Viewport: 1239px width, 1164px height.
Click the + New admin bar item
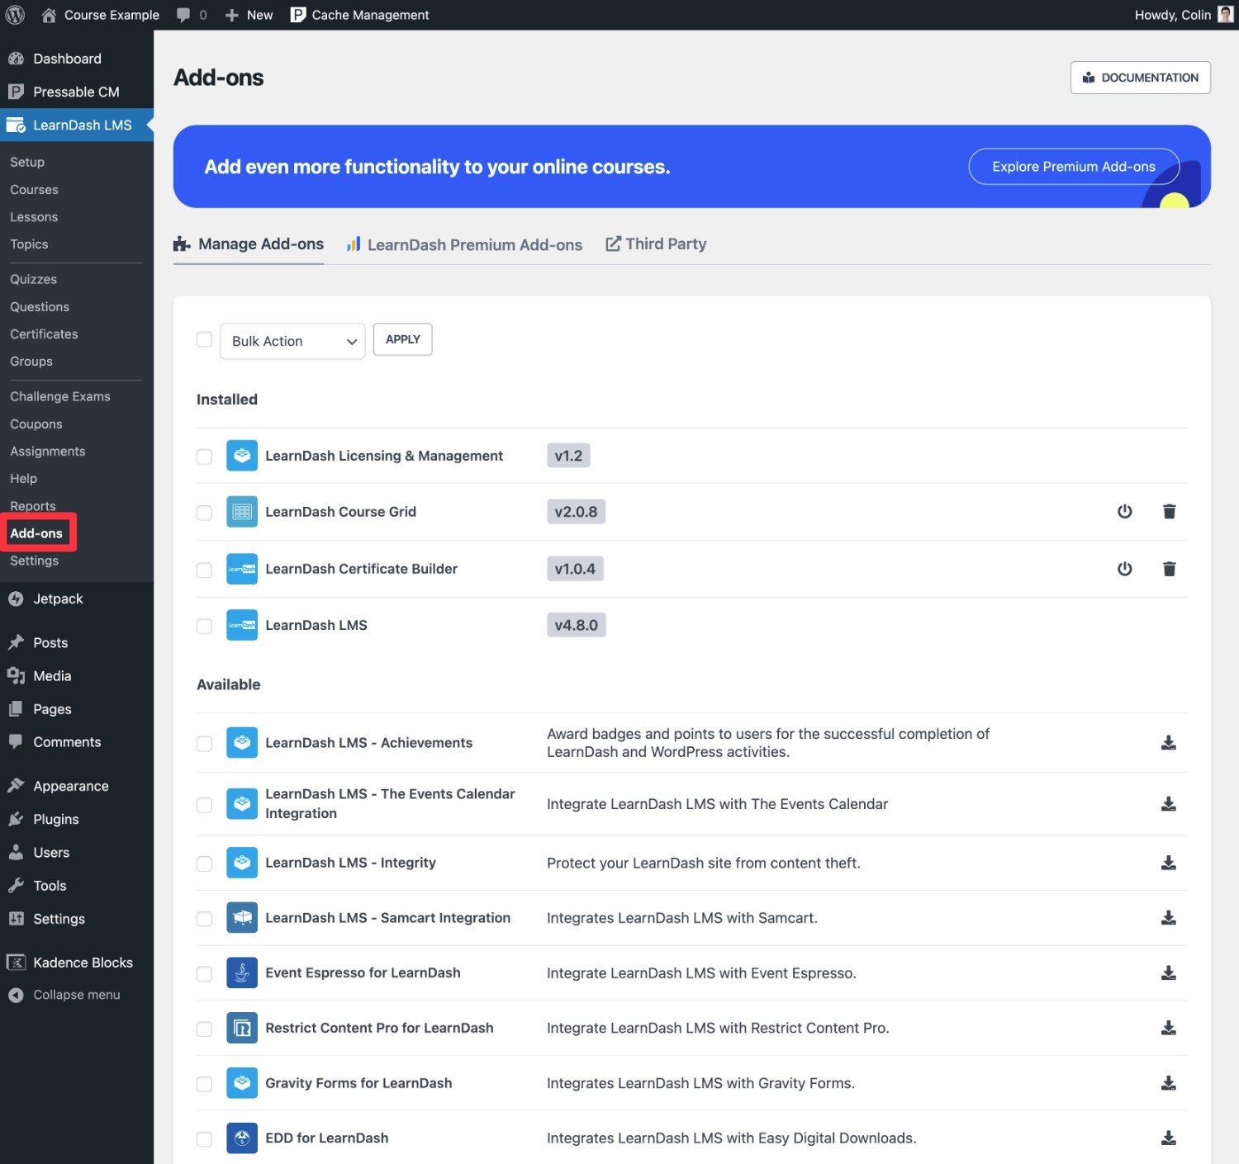click(x=249, y=15)
